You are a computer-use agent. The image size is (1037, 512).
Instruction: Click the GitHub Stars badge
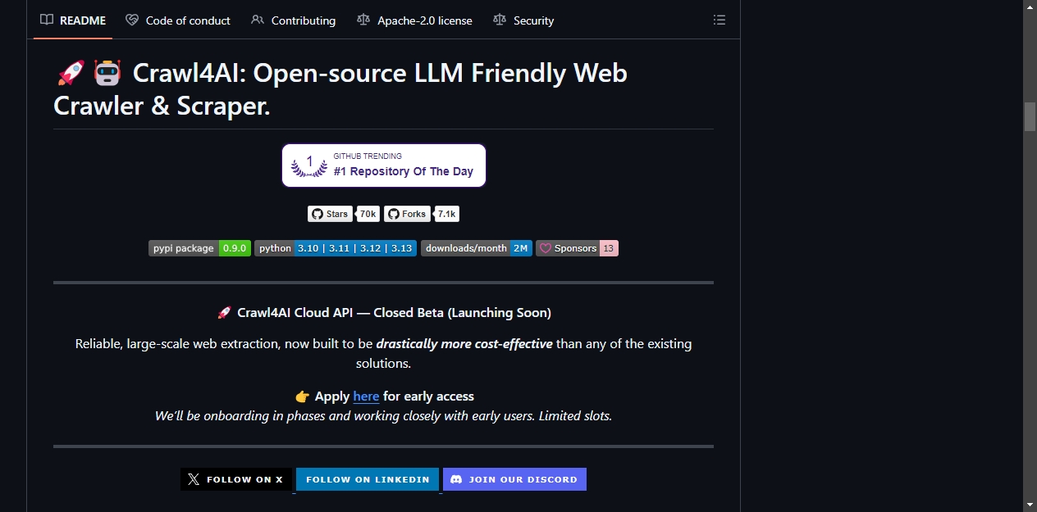coord(330,214)
